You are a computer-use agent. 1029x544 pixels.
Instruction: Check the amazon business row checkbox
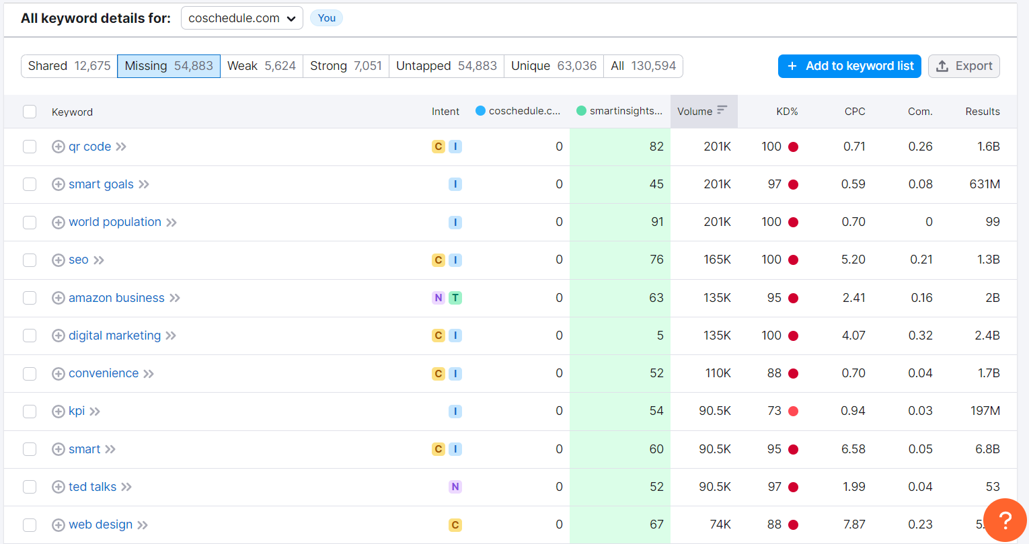point(30,298)
